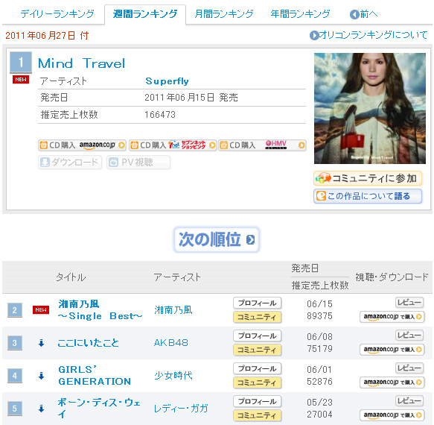This screenshot has height=425, width=434.
Task: Click the down arrow for ボーン・ディス・ウェイ
Action: [41, 409]
